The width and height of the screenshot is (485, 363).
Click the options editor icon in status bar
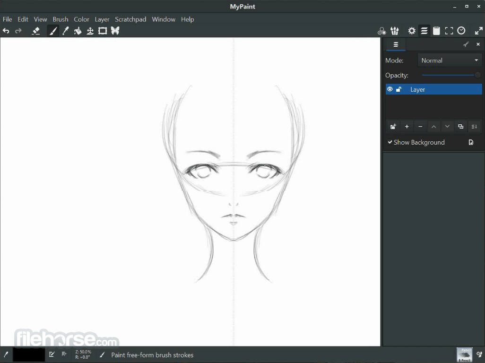point(52,354)
